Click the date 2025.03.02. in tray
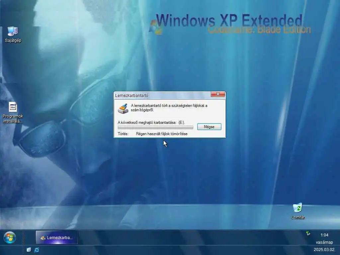This screenshot has width=340, height=255. click(324, 250)
